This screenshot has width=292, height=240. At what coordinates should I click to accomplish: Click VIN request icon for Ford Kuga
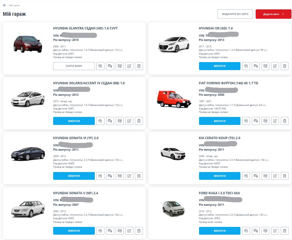click(x=265, y=231)
